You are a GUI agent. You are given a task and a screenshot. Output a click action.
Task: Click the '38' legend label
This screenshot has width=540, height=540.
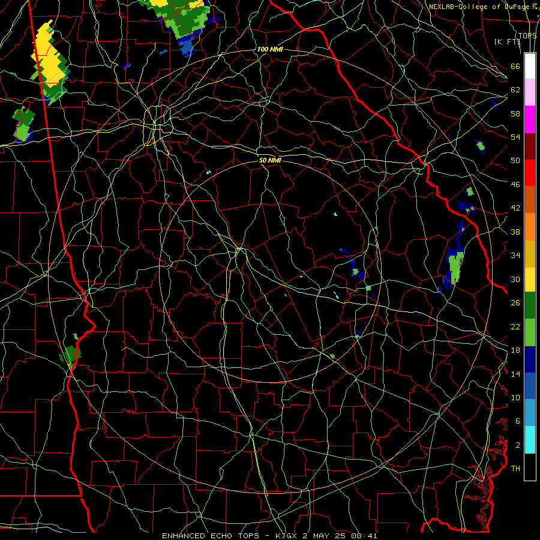pyautogui.click(x=515, y=232)
